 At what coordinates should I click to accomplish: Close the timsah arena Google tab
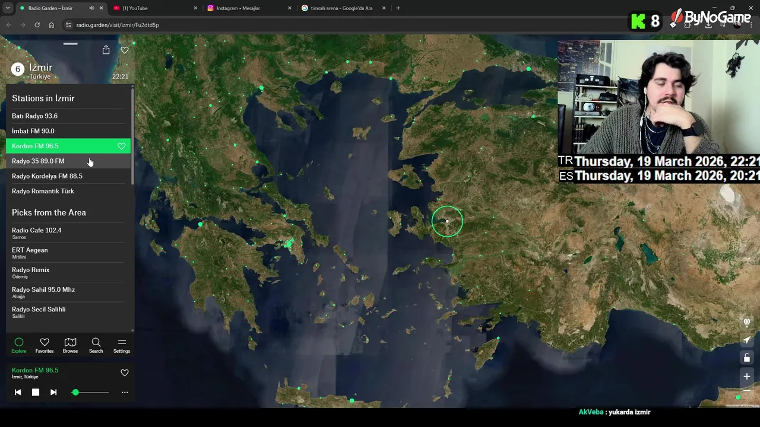[x=384, y=8]
